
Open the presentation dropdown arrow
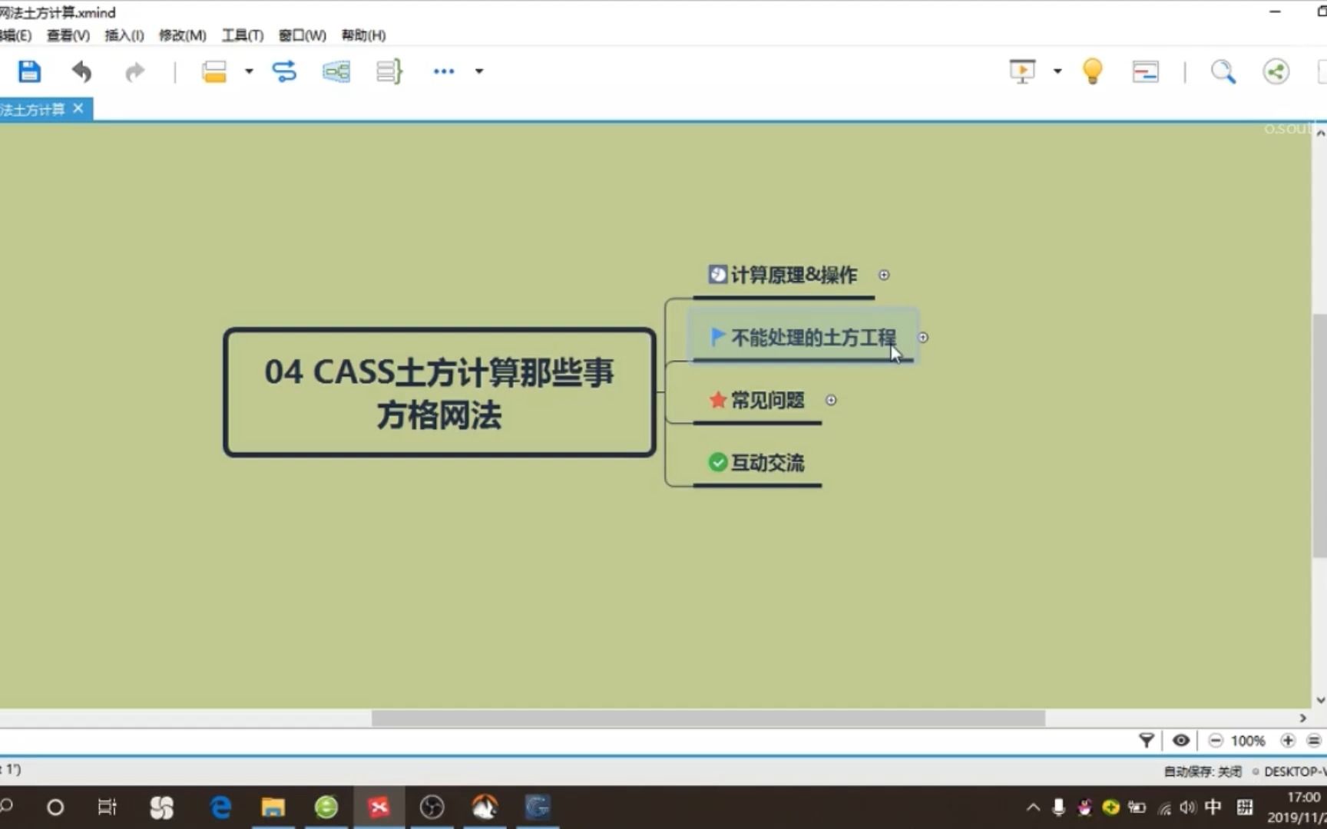point(1057,71)
